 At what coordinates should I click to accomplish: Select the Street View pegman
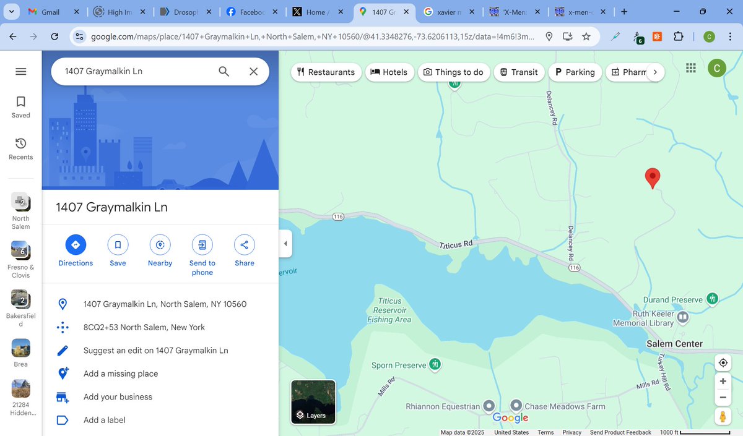coord(723,416)
